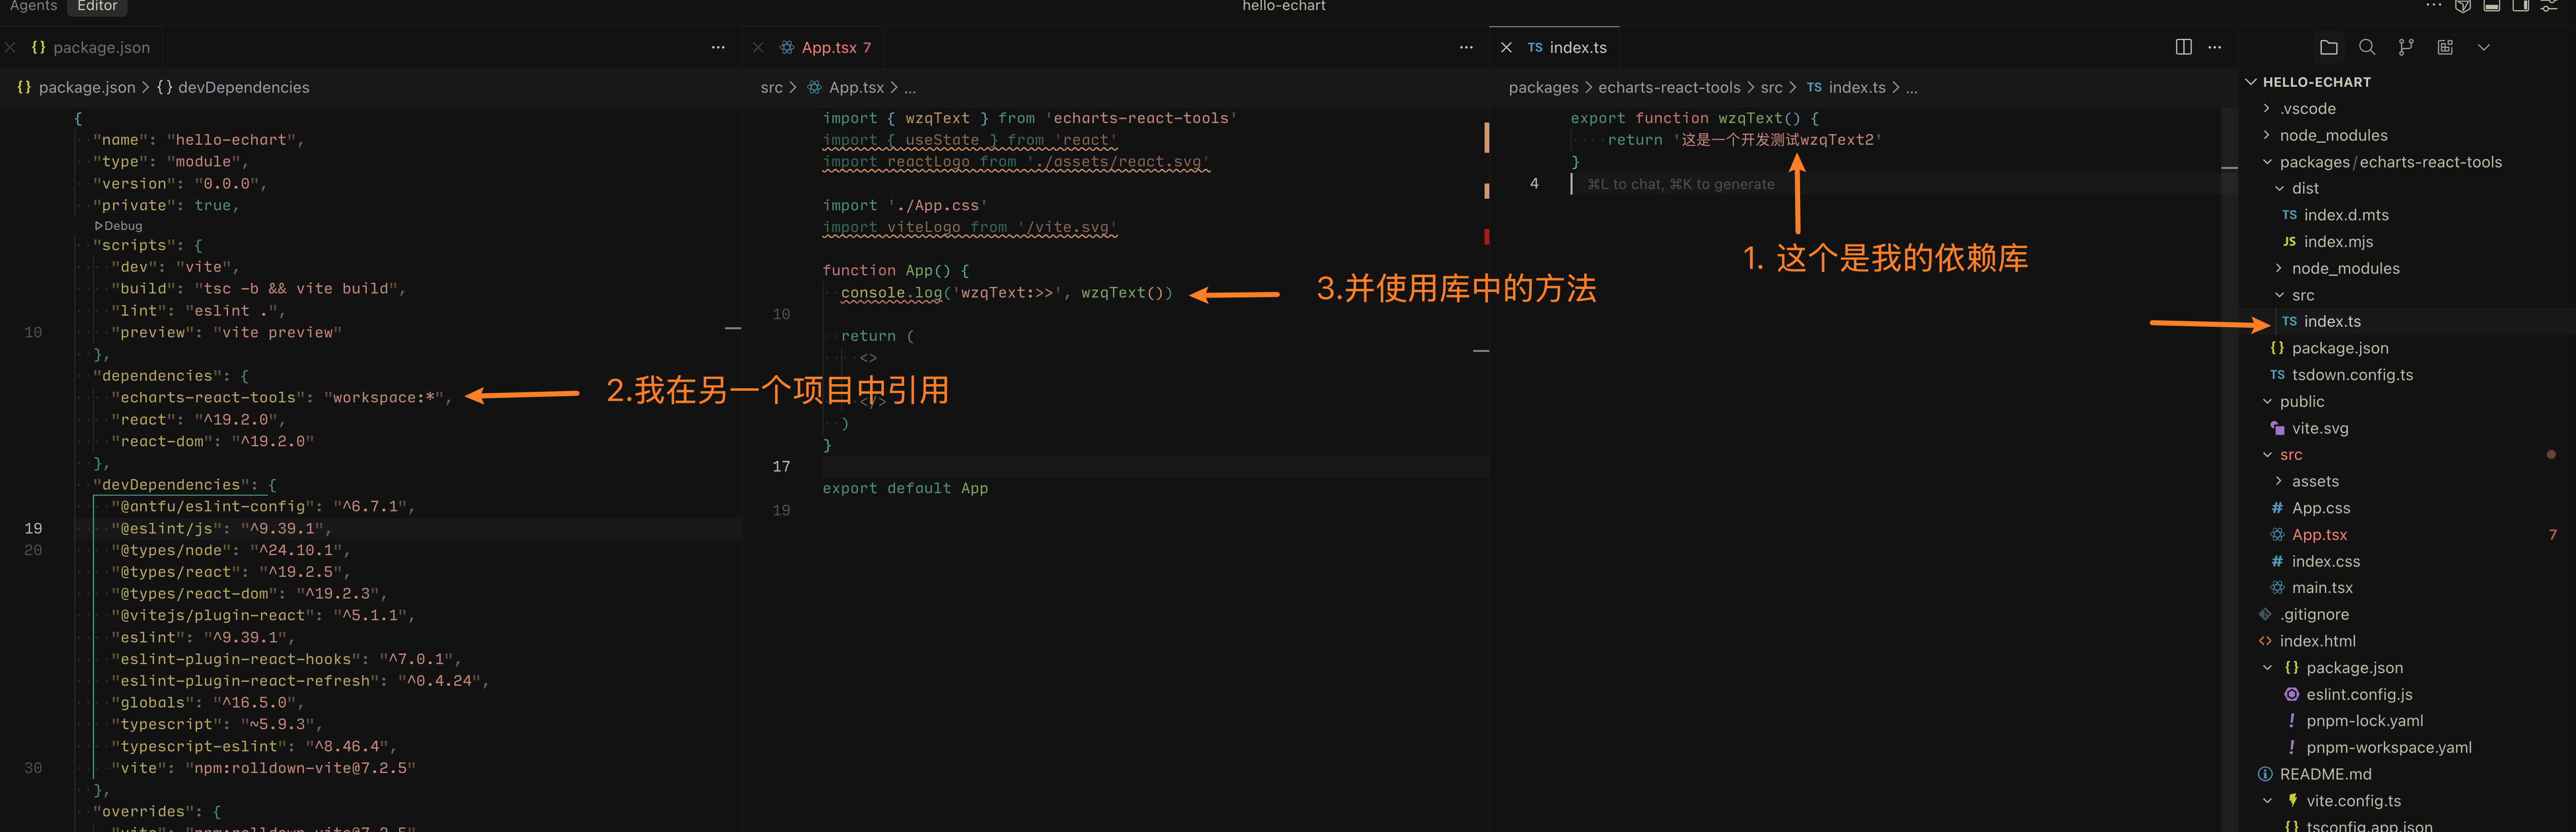Toggle the bottom panel layout
2576x832 pixels.
(2492, 6)
